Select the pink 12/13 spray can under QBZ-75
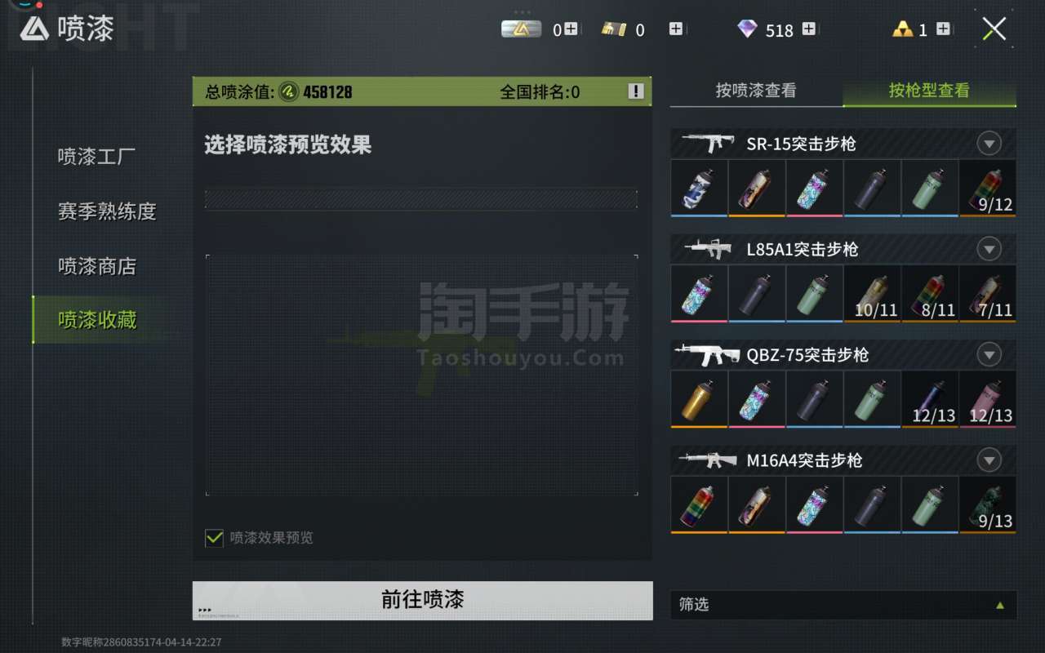Image resolution: width=1045 pixels, height=653 pixels. [x=988, y=399]
